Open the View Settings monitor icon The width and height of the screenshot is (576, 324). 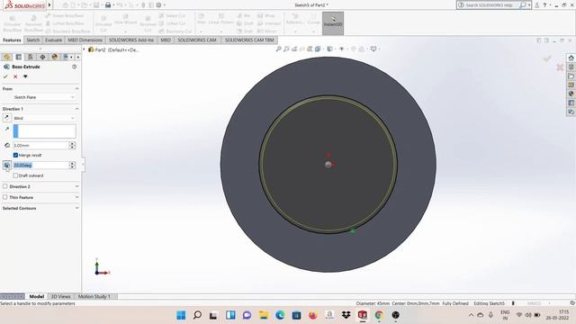pyautogui.click(x=374, y=49)
